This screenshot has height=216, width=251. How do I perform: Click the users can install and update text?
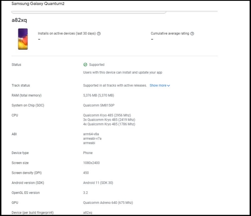(123, 72)
